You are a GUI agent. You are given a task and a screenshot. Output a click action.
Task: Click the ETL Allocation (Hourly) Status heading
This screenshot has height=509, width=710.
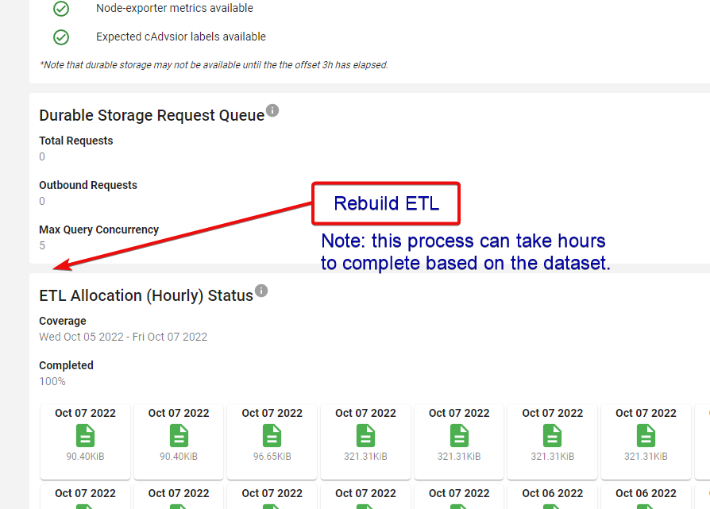[x=144, y=295]
